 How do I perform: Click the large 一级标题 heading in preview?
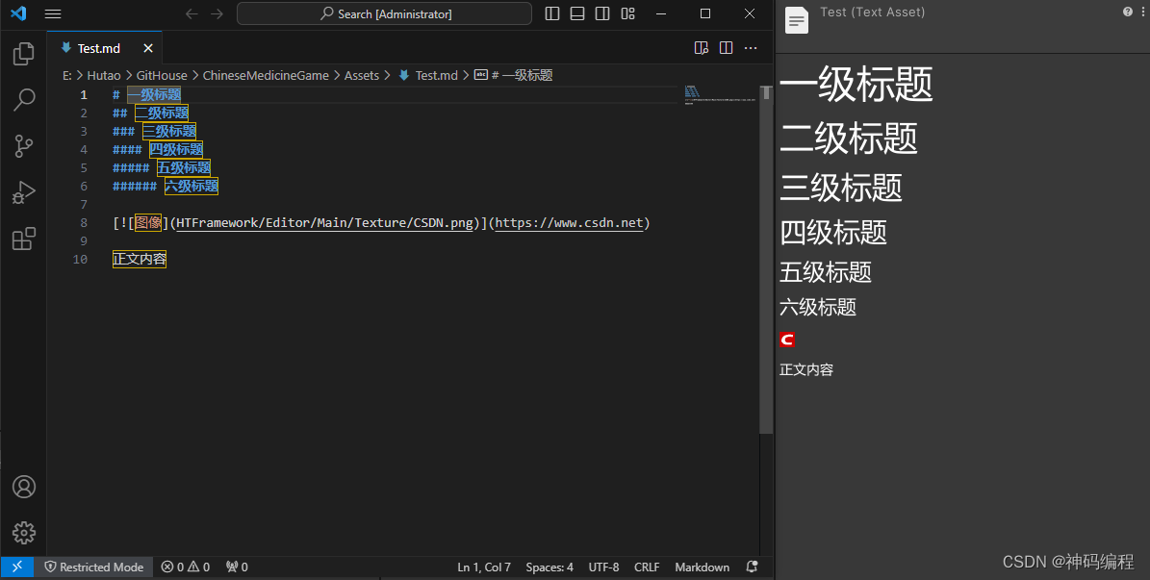(x=856, y=84)
